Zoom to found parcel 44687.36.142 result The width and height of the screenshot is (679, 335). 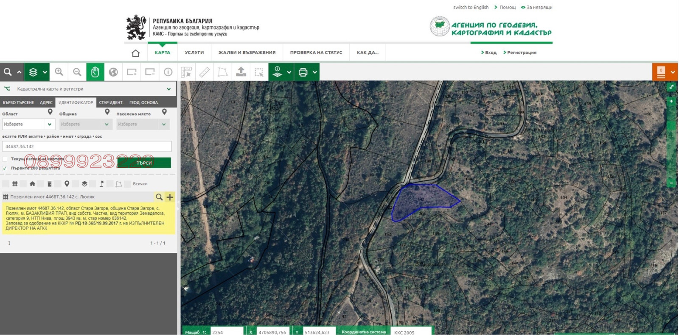pyautogui.click(x=159, y=197)
